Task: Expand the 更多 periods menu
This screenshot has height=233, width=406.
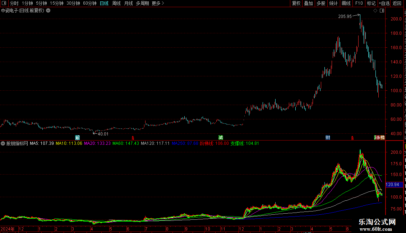Action: pos(158,3)
